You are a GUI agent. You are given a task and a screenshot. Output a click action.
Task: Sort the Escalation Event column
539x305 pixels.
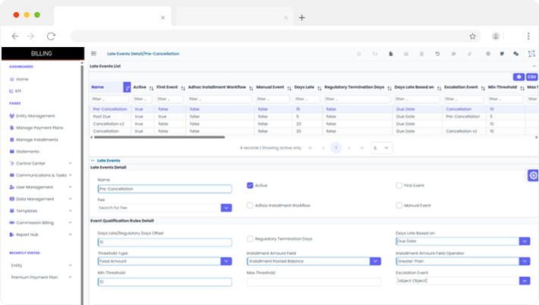[483, 88]
